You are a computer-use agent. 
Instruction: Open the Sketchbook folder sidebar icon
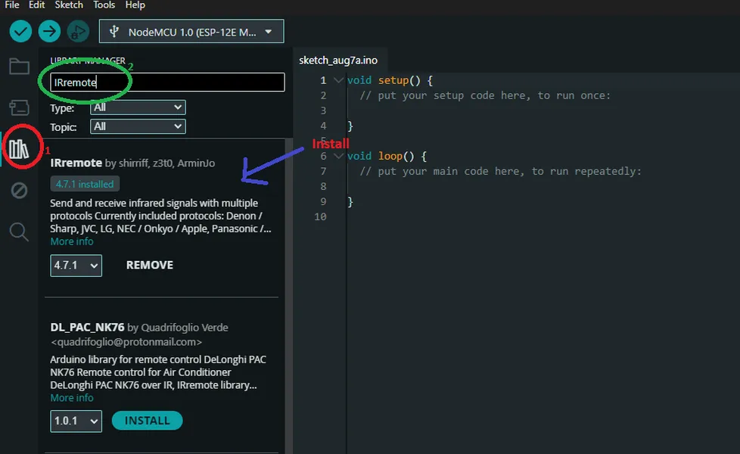coord(20,67)
